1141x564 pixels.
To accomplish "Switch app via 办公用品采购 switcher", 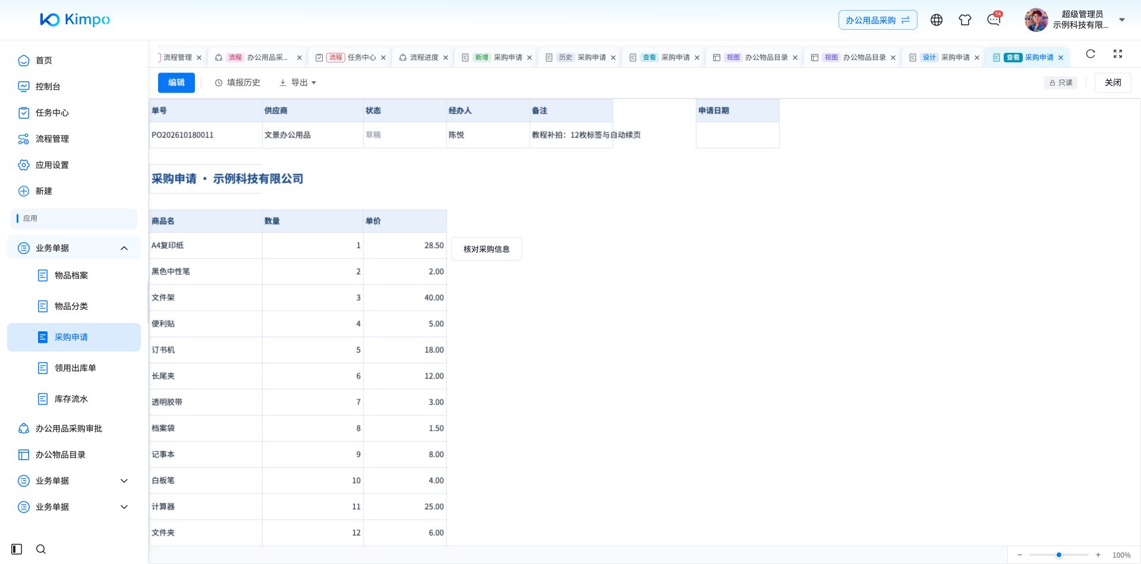I will coord(878,20).
